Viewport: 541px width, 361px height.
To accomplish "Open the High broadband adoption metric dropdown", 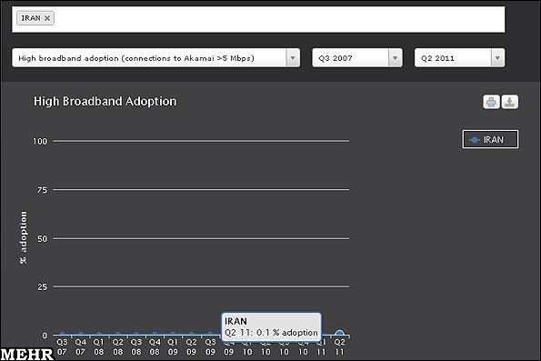I will [156, 58].
